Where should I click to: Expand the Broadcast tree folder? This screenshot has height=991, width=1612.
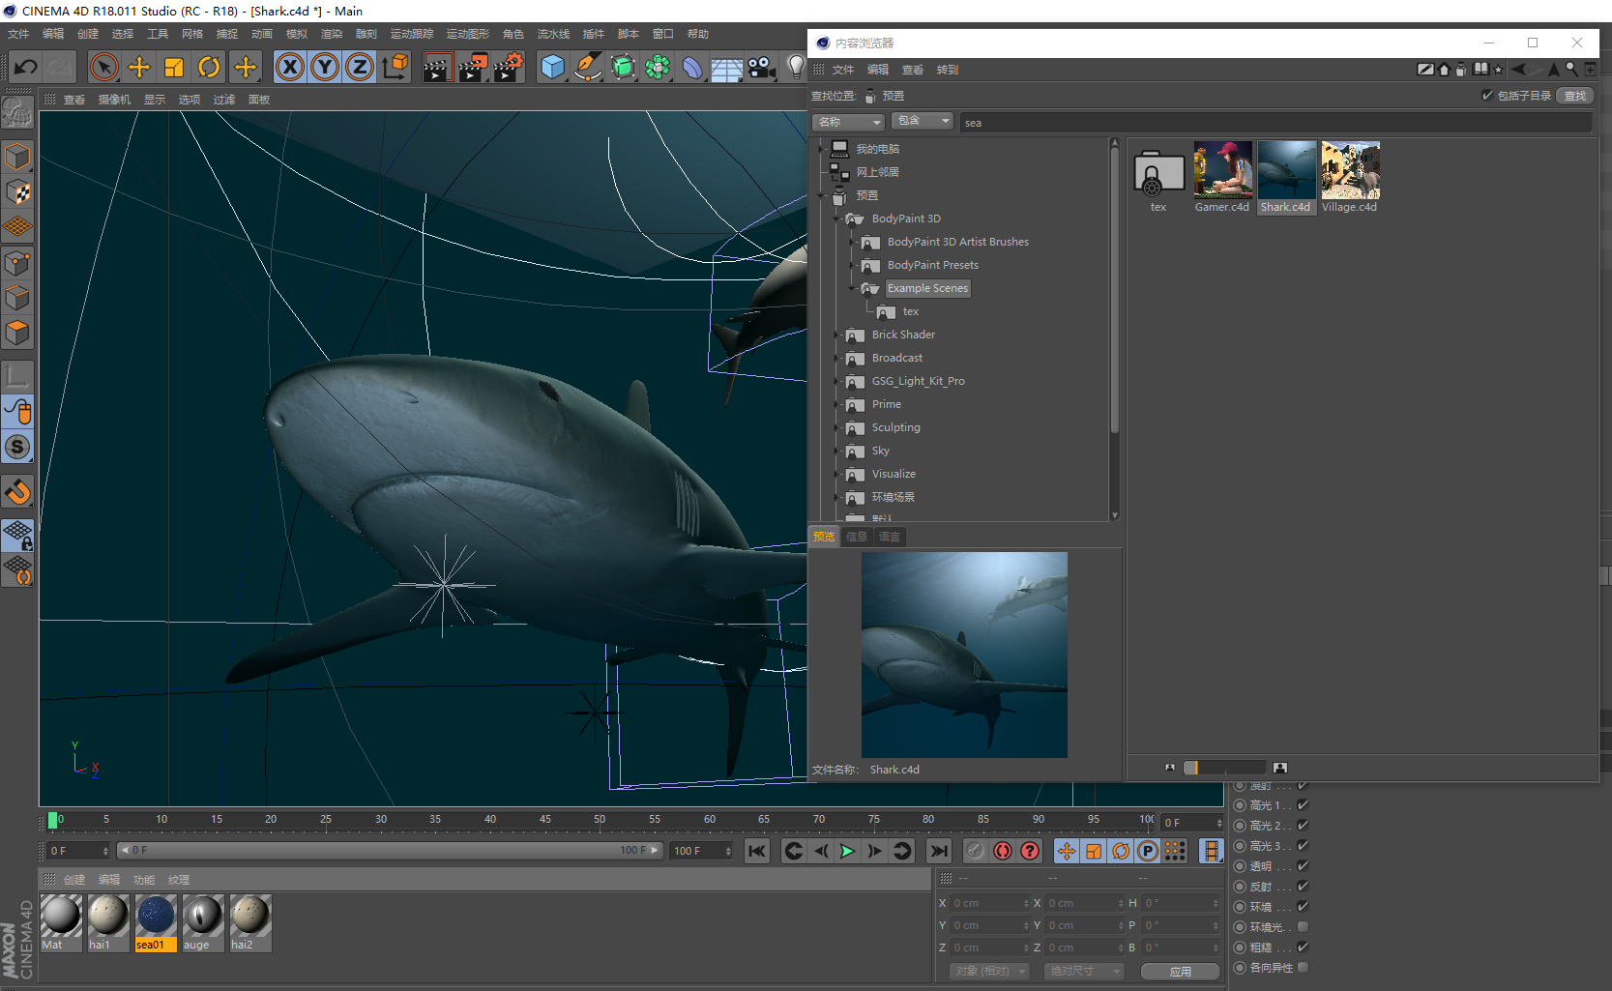(837, 358)
